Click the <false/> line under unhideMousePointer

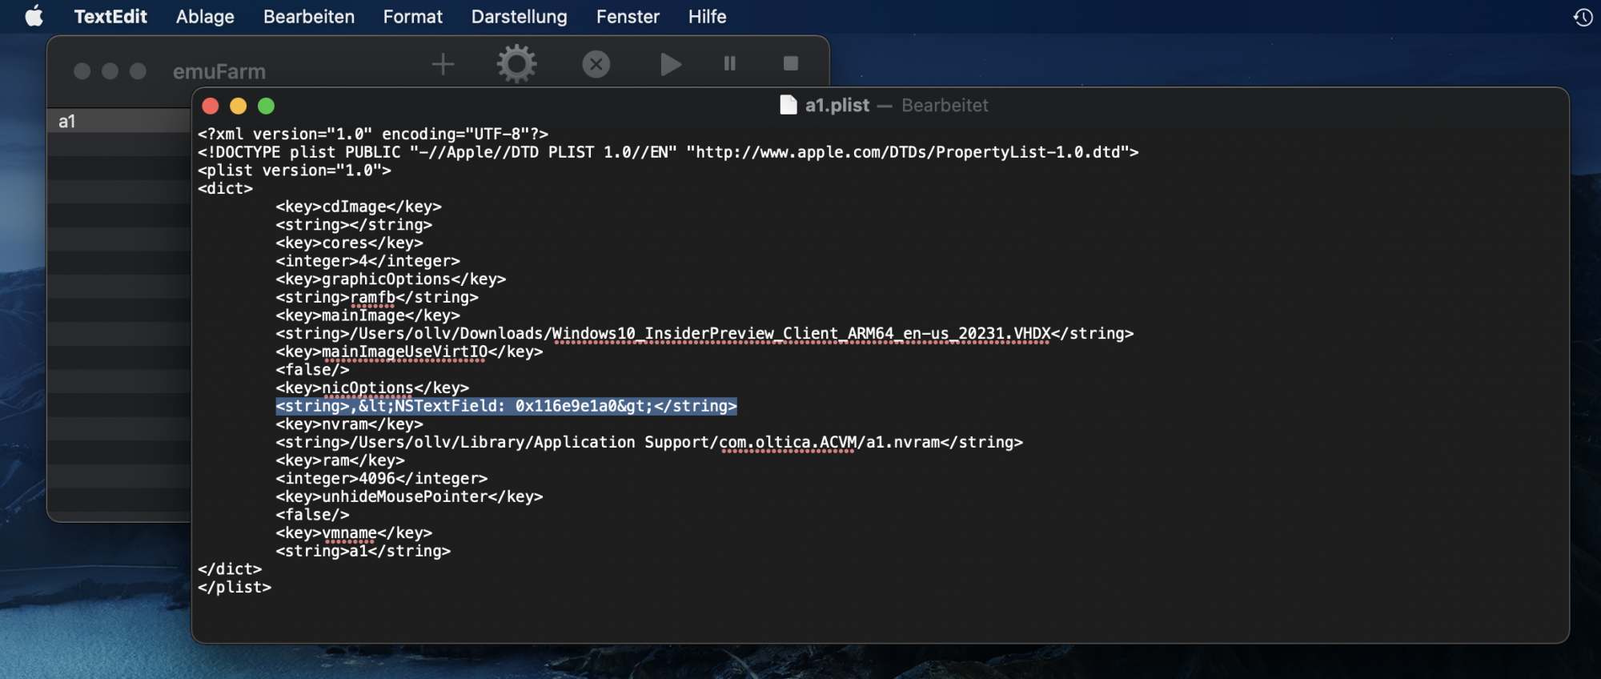312,515
